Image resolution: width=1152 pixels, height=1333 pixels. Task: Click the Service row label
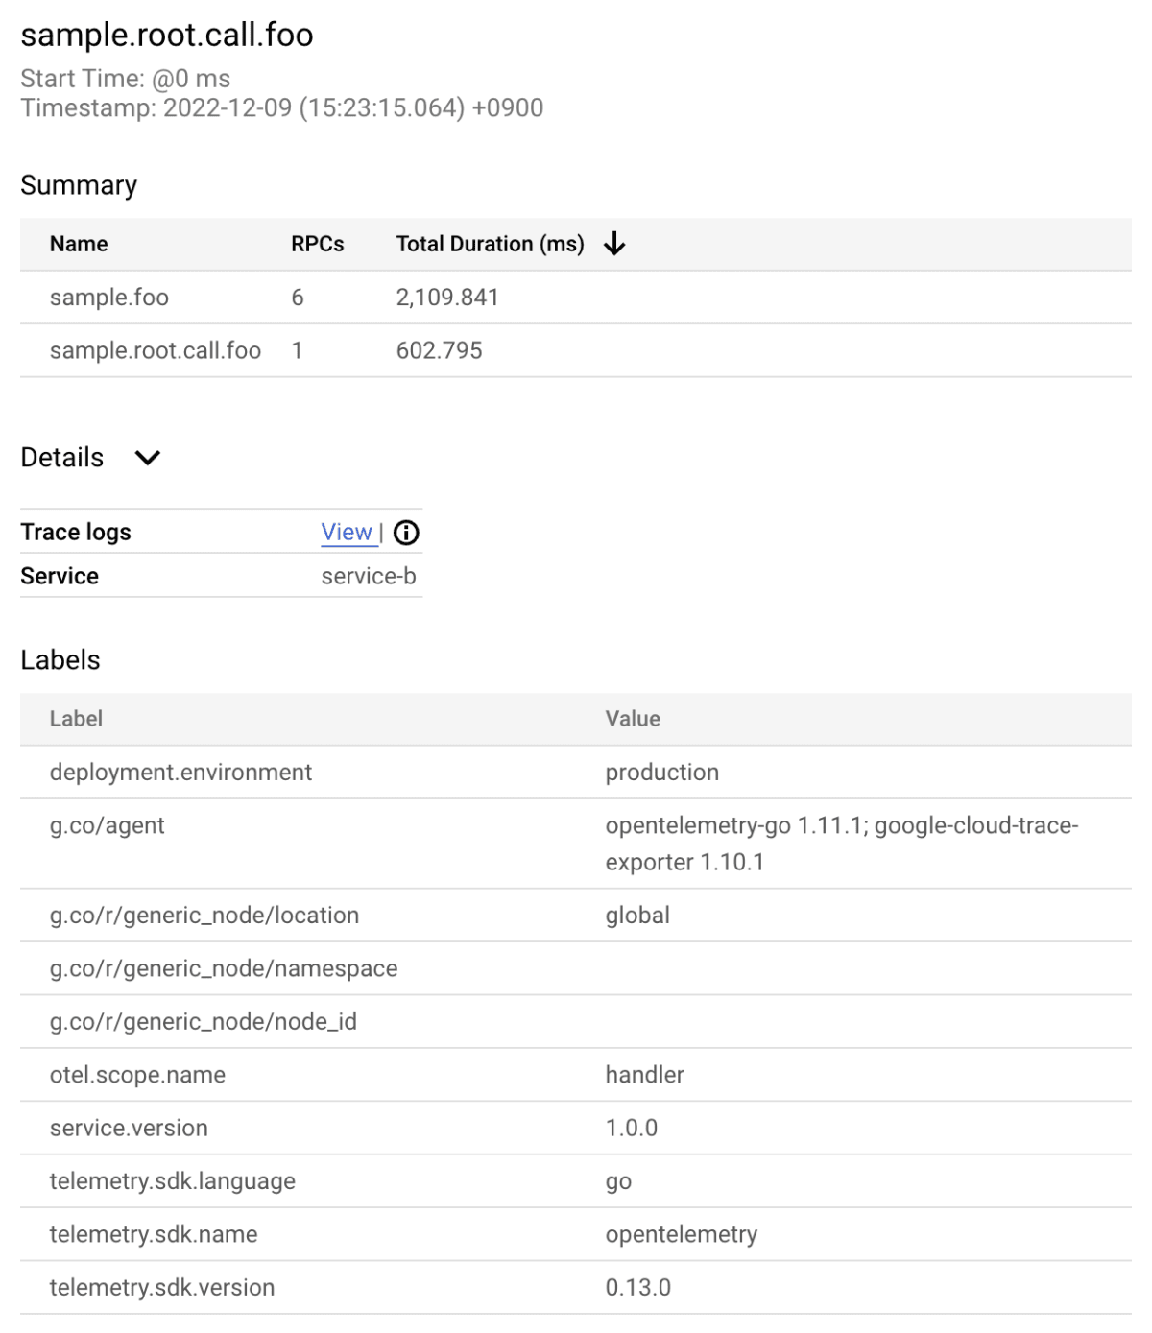(x=60, y=576)
